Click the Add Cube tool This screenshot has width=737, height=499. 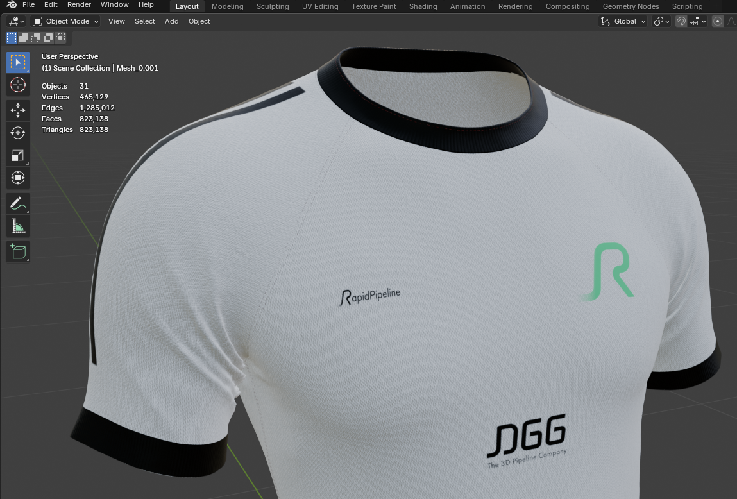click(x=17, y=251)
